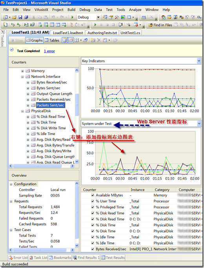Click the Counter column header

(104, 189)
